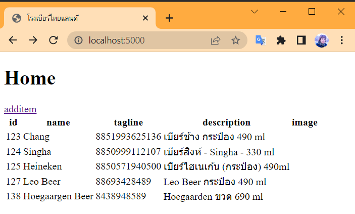Expand the tab search chevron

click(255, 12)
